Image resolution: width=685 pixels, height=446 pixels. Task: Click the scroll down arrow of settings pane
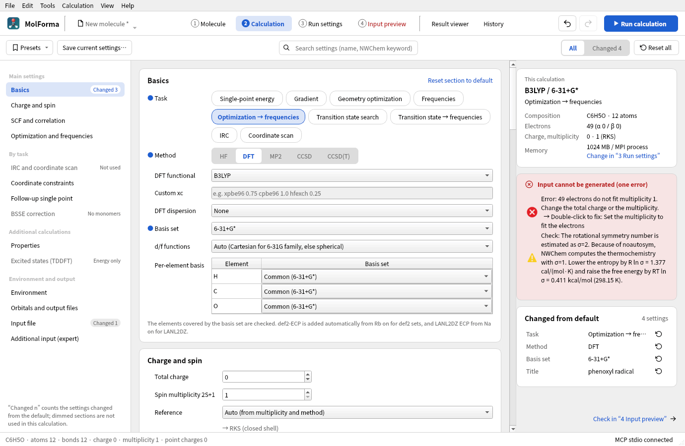click(513, 429)
